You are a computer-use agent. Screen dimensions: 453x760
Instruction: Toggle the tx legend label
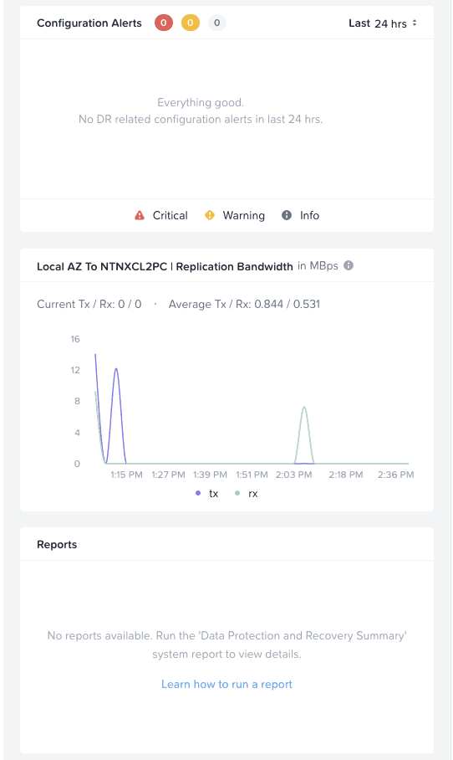click(213, 494)
